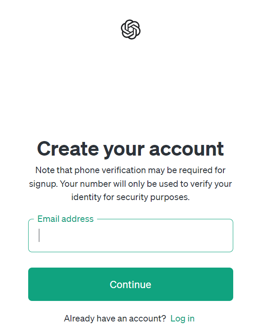
Task: Click 'Already have an account?' text
Action: coord(115,318)
